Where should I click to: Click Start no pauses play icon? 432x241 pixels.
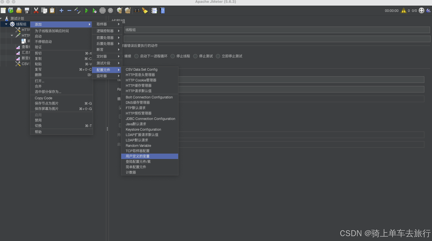pos(95,10)
